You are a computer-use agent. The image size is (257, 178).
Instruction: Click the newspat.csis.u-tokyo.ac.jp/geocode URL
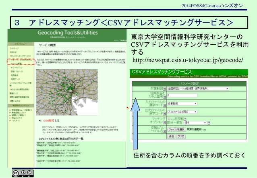point(188,60)
